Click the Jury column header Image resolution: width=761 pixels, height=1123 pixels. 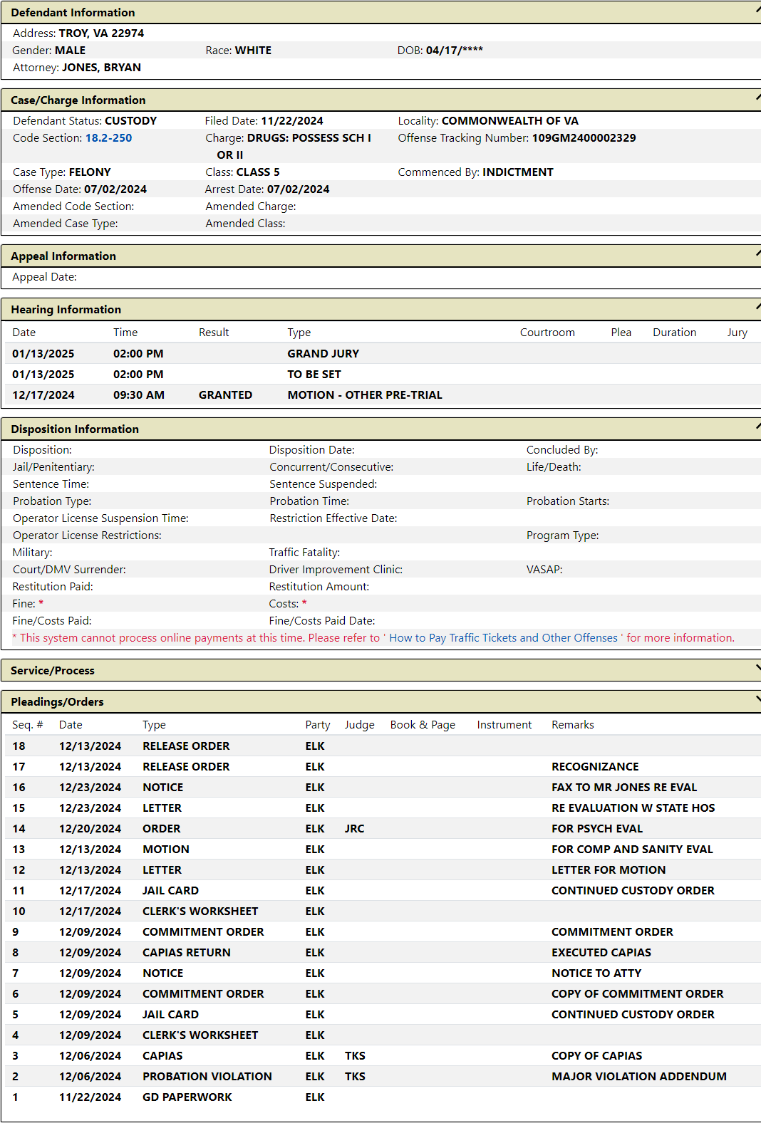(737, 333)
